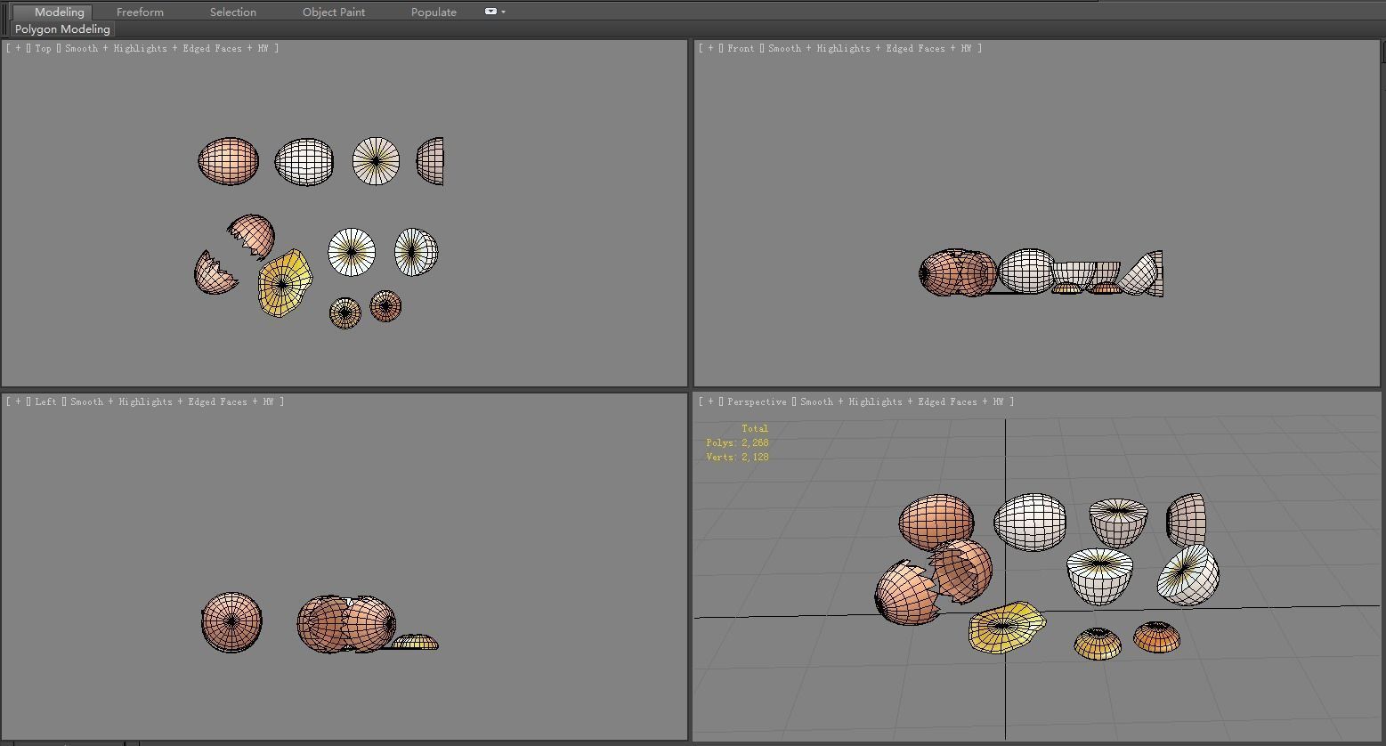Viewport: 1386px width, 746px height.
Task: Select the round orange egg in Left viewport
Action: tap(231, 622)
